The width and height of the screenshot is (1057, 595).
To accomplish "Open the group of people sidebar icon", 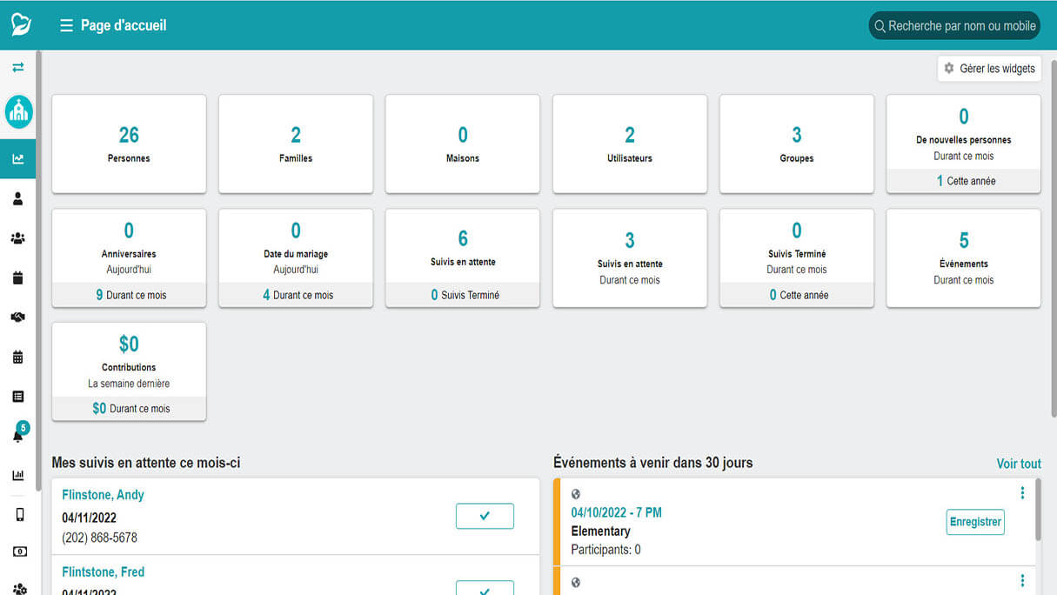I will point(17,238).
